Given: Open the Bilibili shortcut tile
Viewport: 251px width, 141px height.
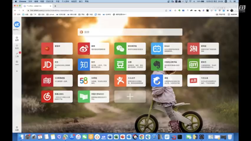Looking at the screenshot, I should click(x=167, y=49).
